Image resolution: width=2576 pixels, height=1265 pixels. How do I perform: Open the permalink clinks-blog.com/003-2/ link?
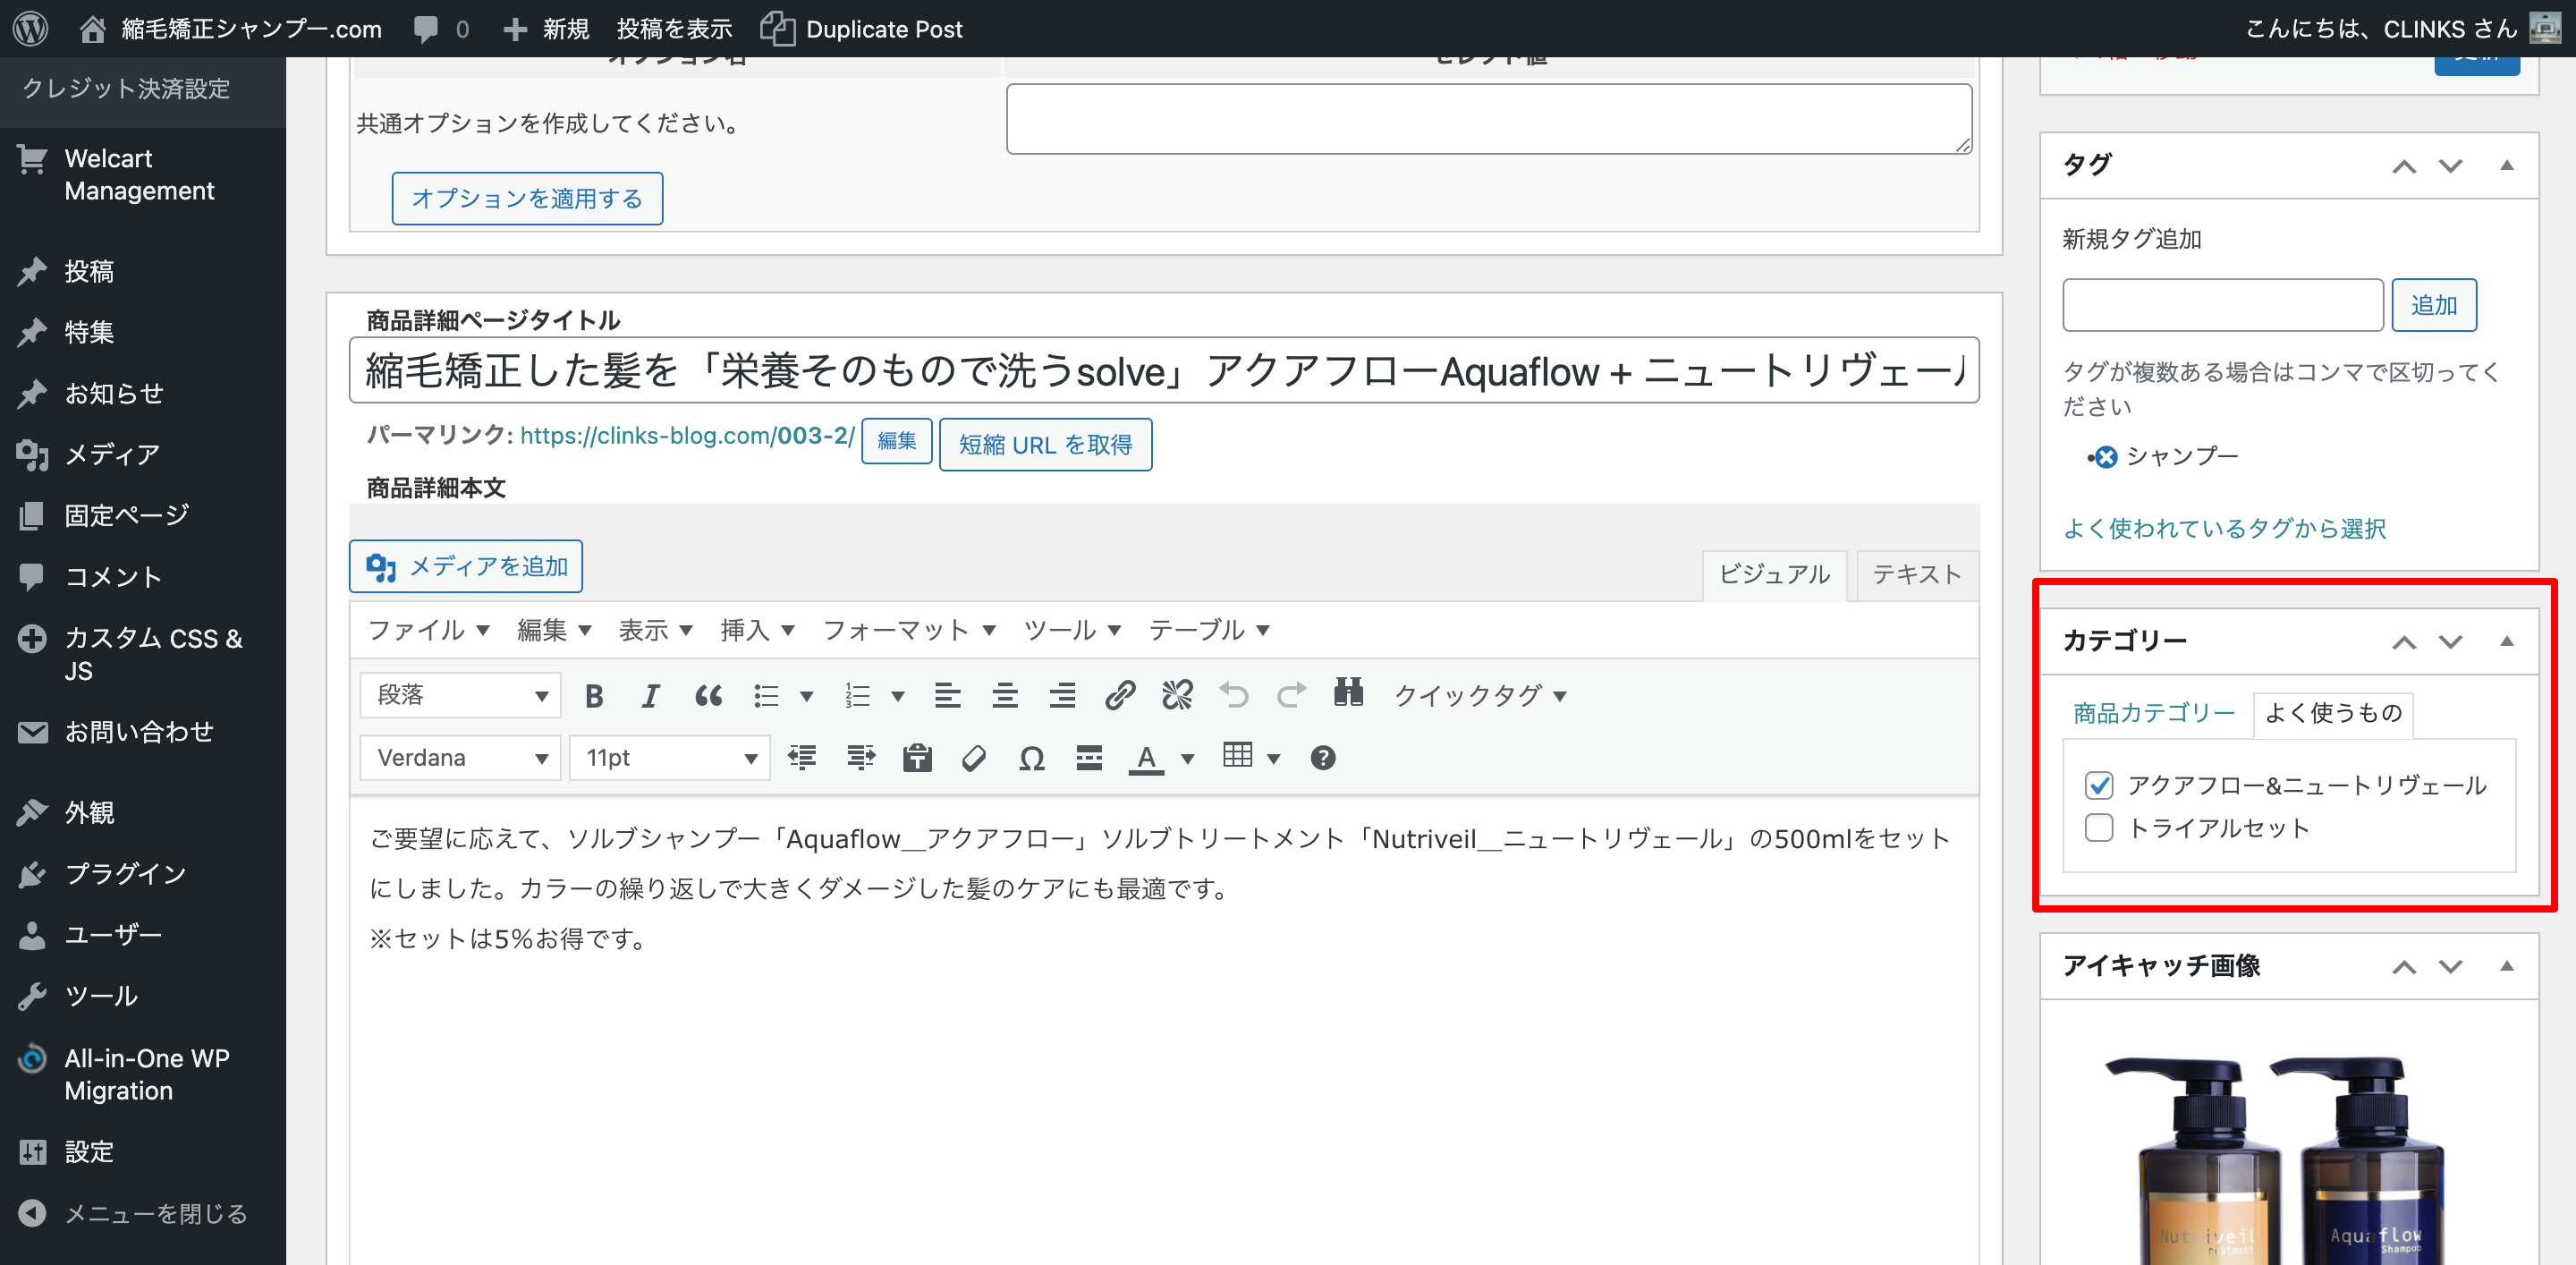(687, 436)
